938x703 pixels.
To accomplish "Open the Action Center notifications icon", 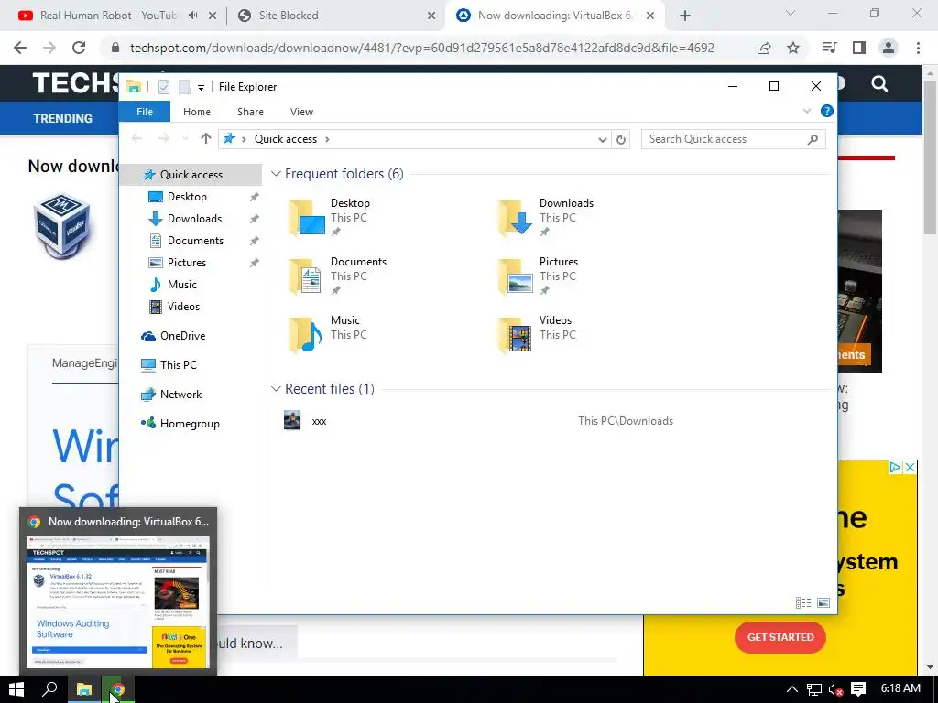I will (858, 690).
